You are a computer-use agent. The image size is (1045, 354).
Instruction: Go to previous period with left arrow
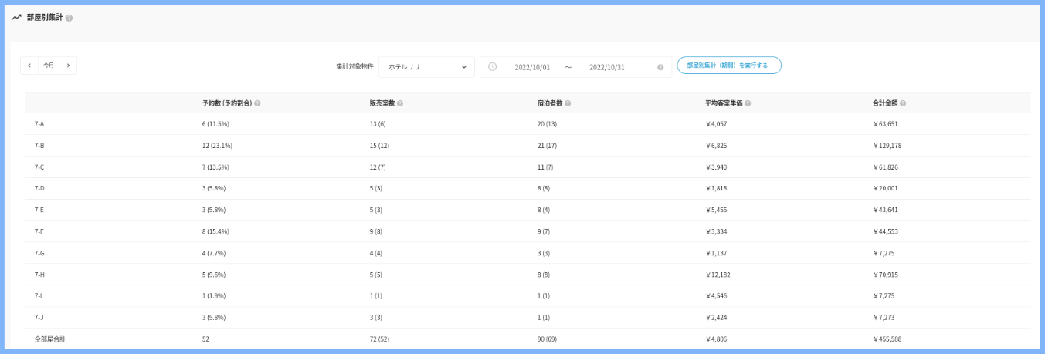coord(29,66)
